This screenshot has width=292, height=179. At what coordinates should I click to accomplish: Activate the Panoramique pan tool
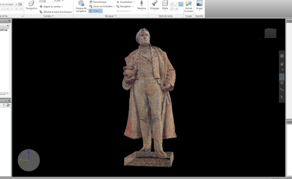[x=98, y=2]
